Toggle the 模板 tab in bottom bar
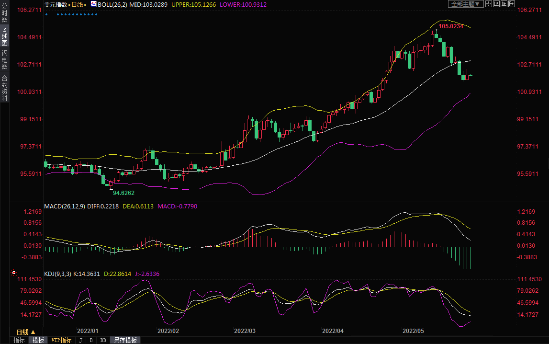Screen dimensions: 549x344 pos(38,340)
